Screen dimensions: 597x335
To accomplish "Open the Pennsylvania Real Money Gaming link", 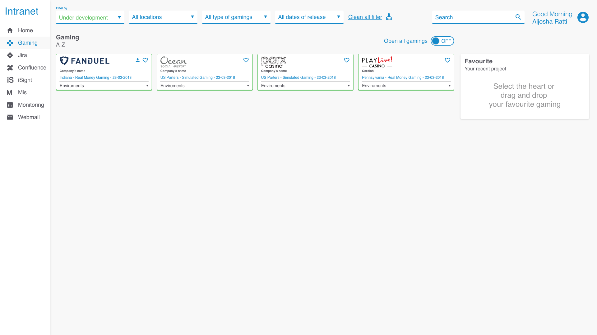I will click(x=403, y=78).
